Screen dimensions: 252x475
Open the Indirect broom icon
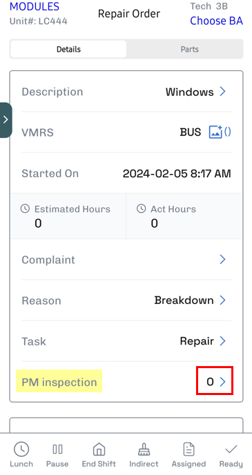pos(144,449)
